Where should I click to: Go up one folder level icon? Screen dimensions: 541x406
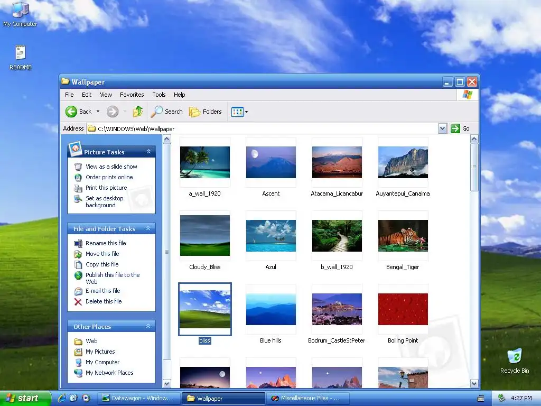point(138,112)
